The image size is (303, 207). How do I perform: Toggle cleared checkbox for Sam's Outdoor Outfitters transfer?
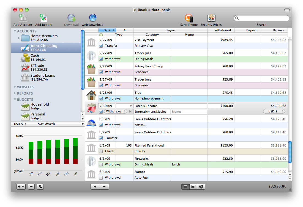pos(101,138)
